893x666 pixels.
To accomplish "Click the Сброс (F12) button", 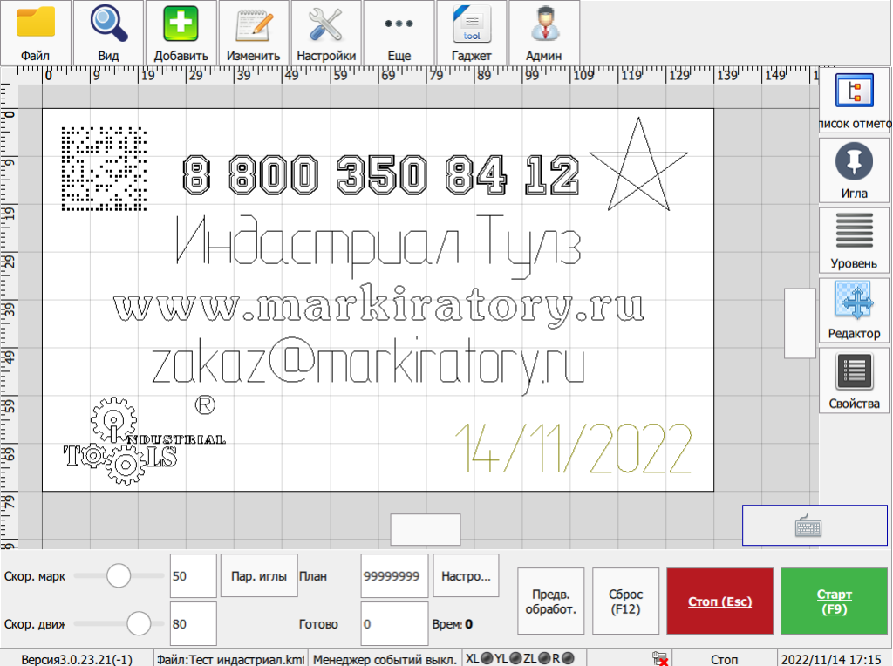I will (626, 601).
